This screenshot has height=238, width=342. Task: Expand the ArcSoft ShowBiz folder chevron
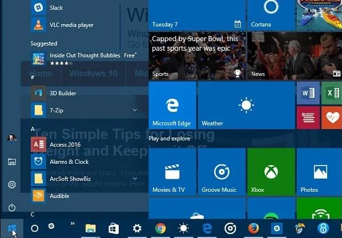click(x=135, y=179)
